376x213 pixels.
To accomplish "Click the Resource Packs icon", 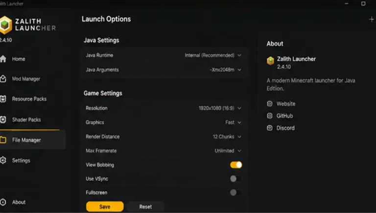I will pos(3,99).
